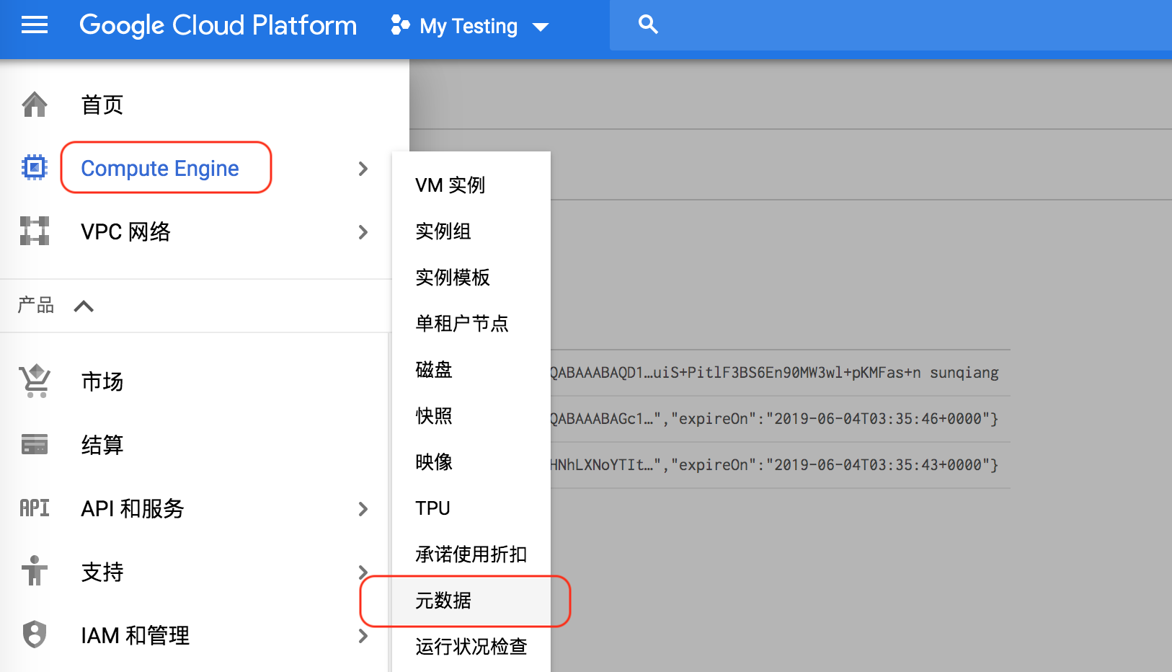Image resolution: width=1172 pixels, height=672 pixels.
Task: Open 快照 from the submenu
Action: tap(433, 415)
